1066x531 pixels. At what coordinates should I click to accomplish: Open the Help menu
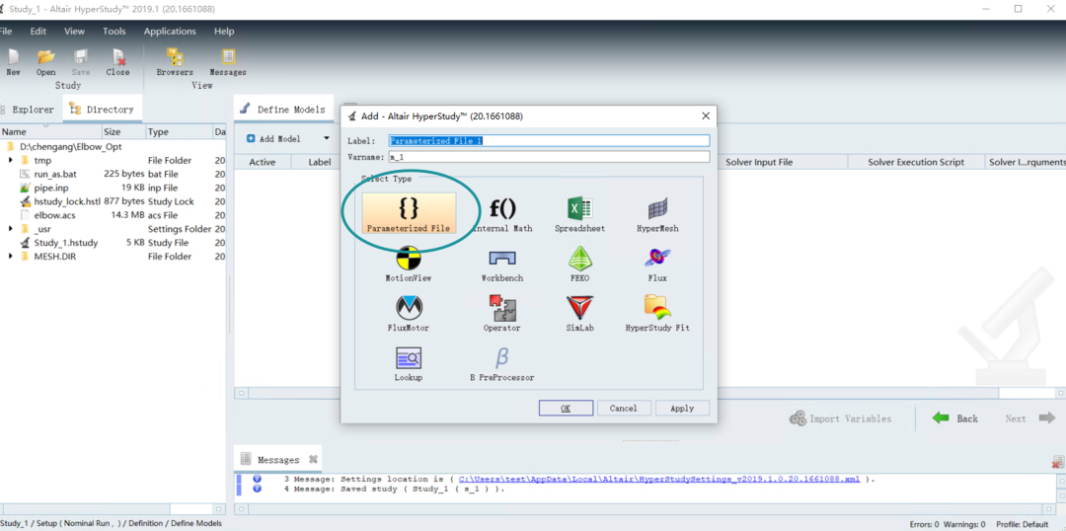click(224, 32)
